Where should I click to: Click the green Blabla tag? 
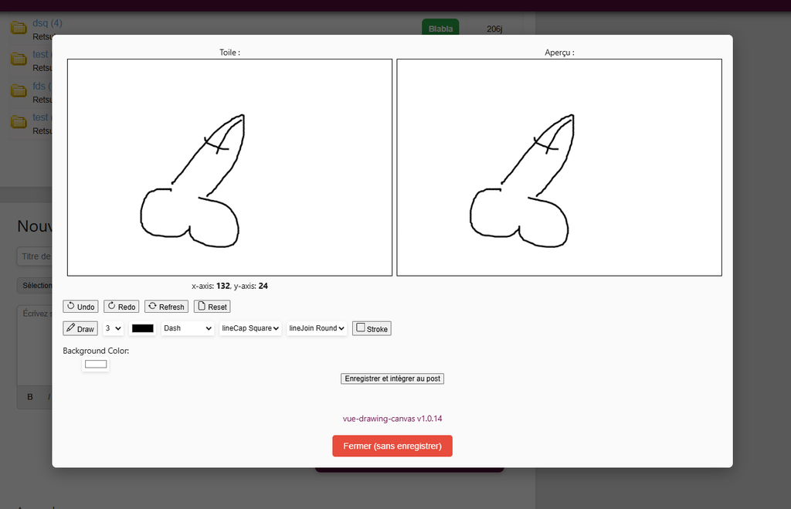tap(440, 29)
